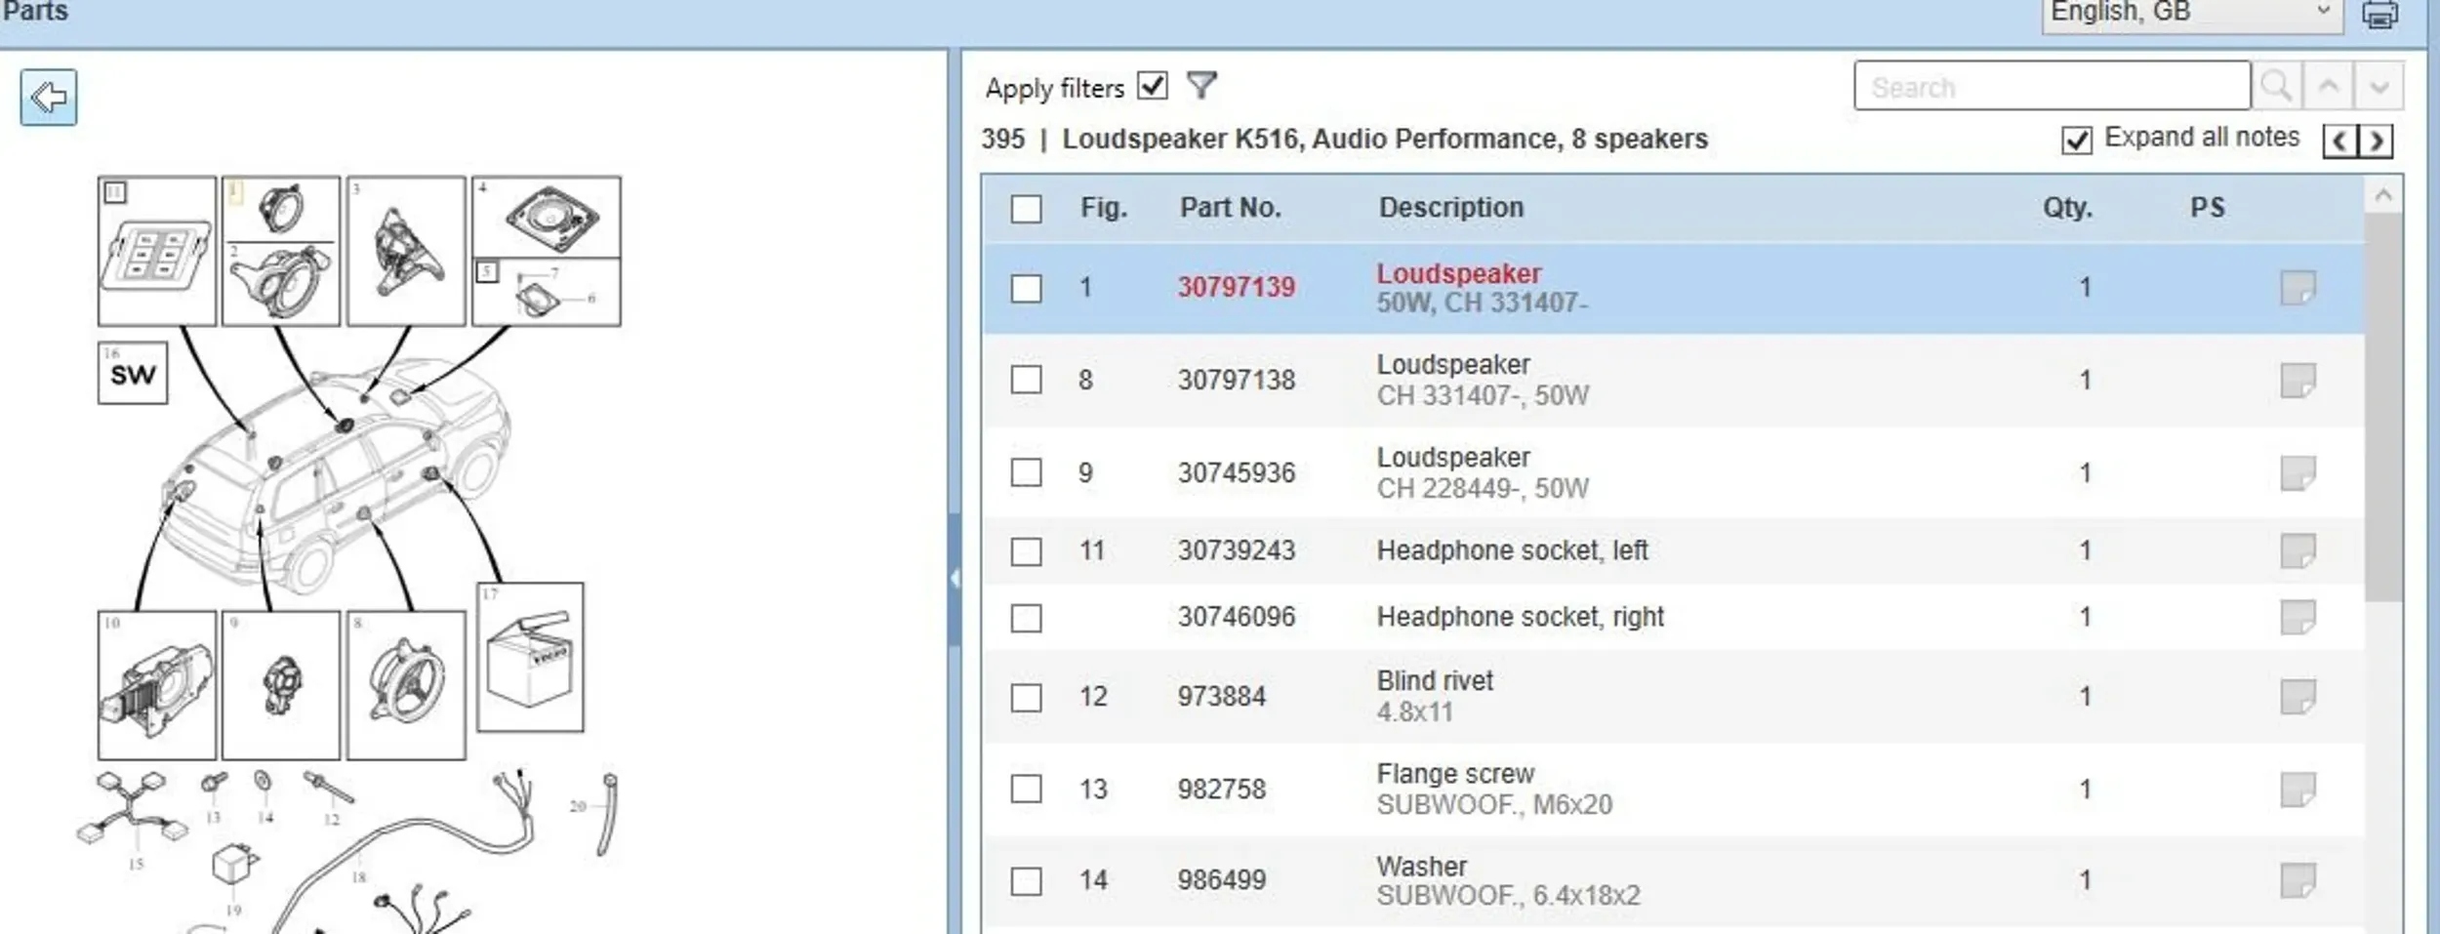The height and width of the screenshot is (934, 2440).
Task: Click diagram thumbnail 3 speaker bracket
Action: 406,251
